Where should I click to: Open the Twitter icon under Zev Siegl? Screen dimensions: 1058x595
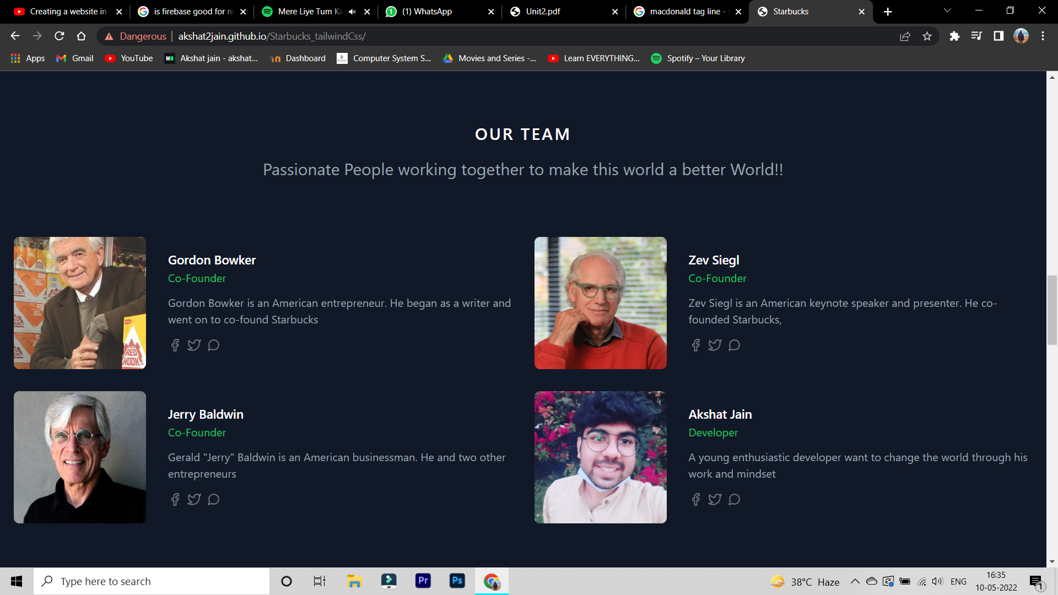[x=715, y=345]
